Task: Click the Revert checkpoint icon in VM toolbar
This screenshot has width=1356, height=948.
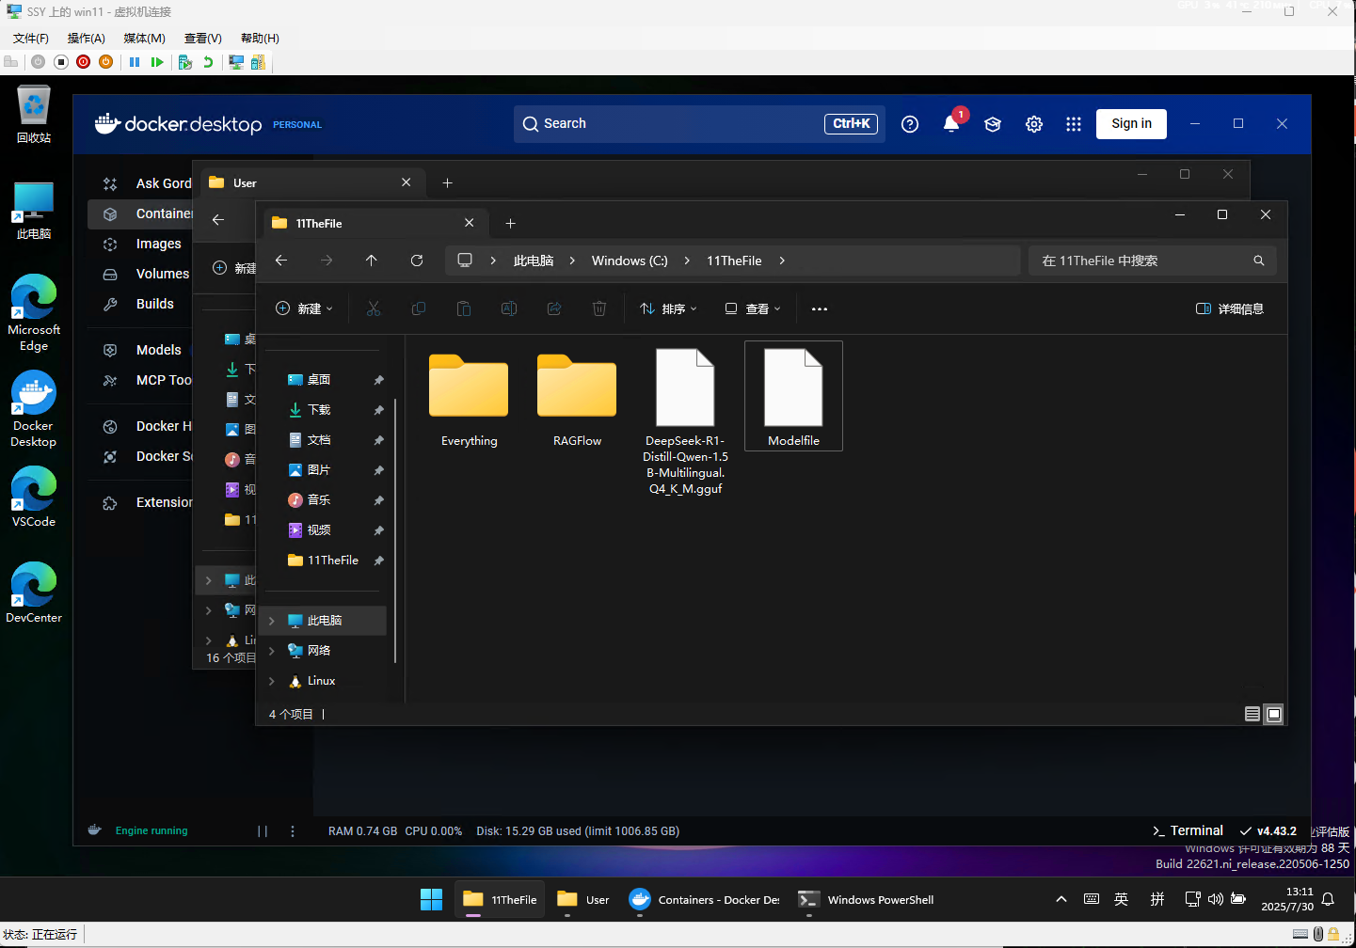Action: (208, 62)
